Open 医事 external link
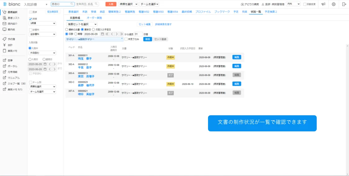Image resolution: width=349 pixels, height=176 pixels. pyautogui.click(x=8, y=60)
